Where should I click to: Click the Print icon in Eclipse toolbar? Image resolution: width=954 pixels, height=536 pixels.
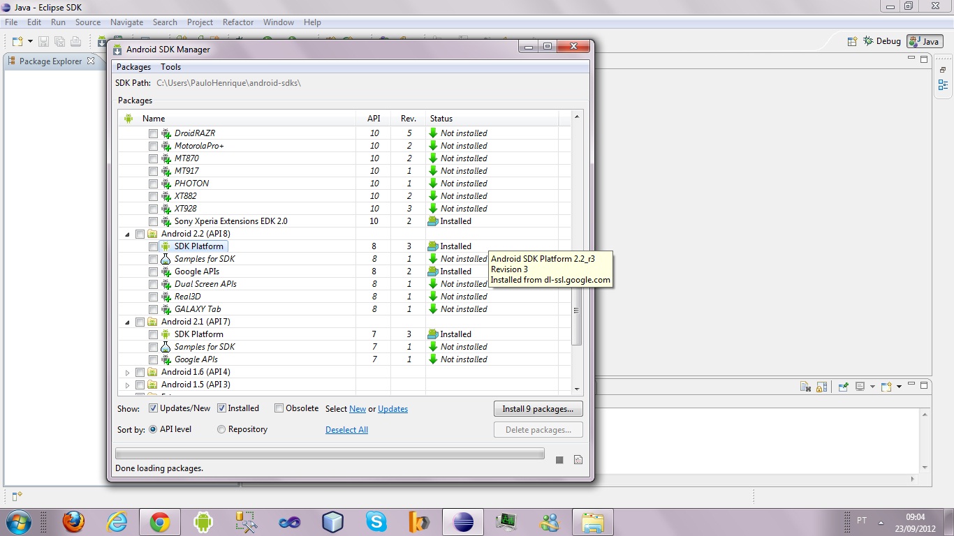pos(75,42)
